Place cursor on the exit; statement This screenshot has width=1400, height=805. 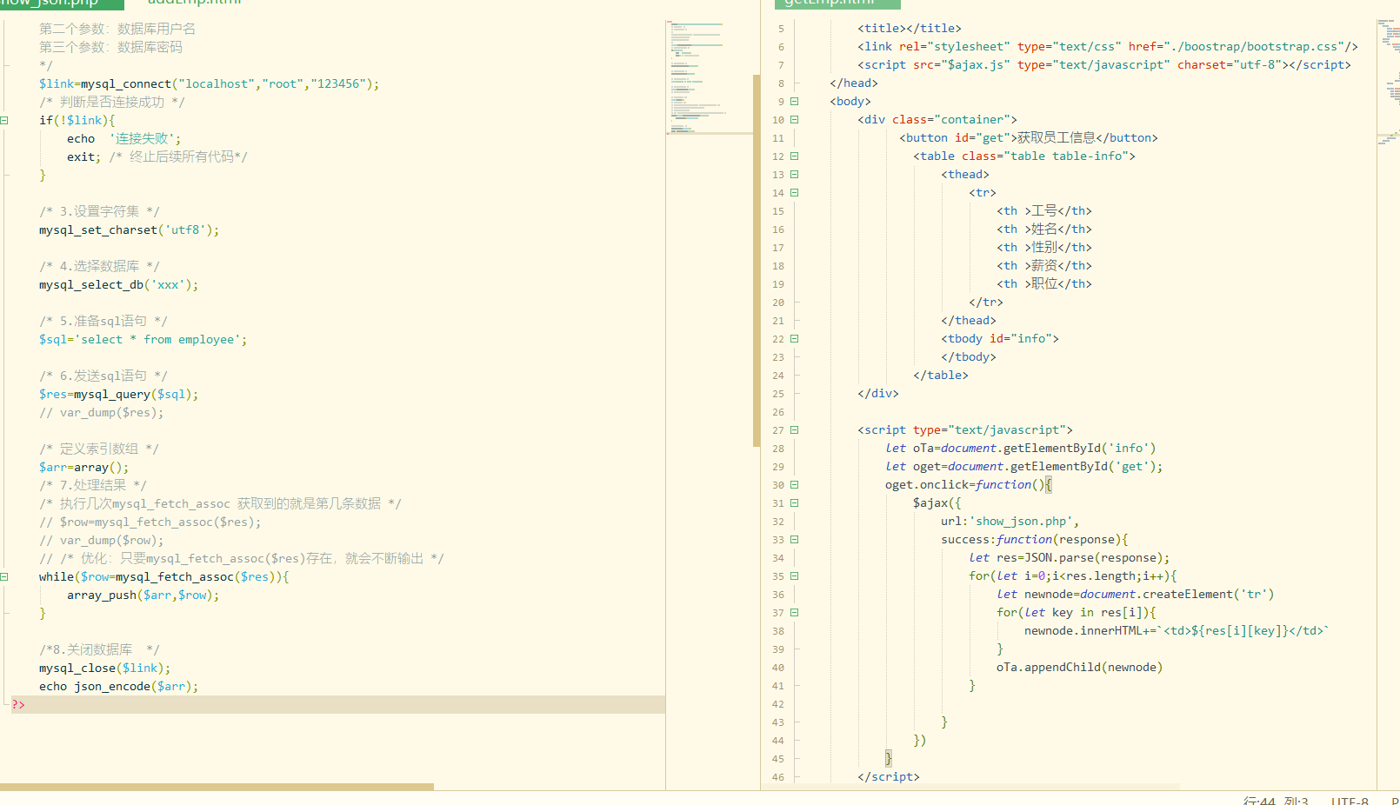(83, 157)
